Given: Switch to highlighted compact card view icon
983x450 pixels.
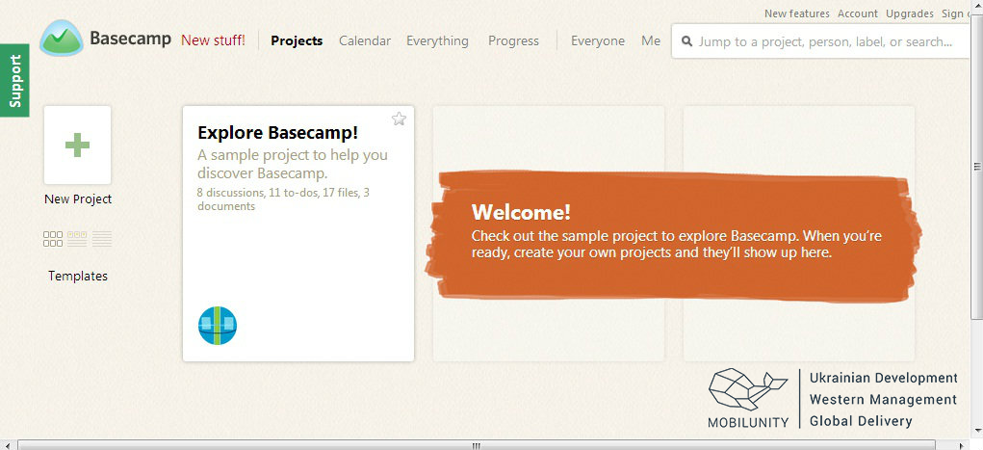Looking at the screenshot, I should point(77,239).
